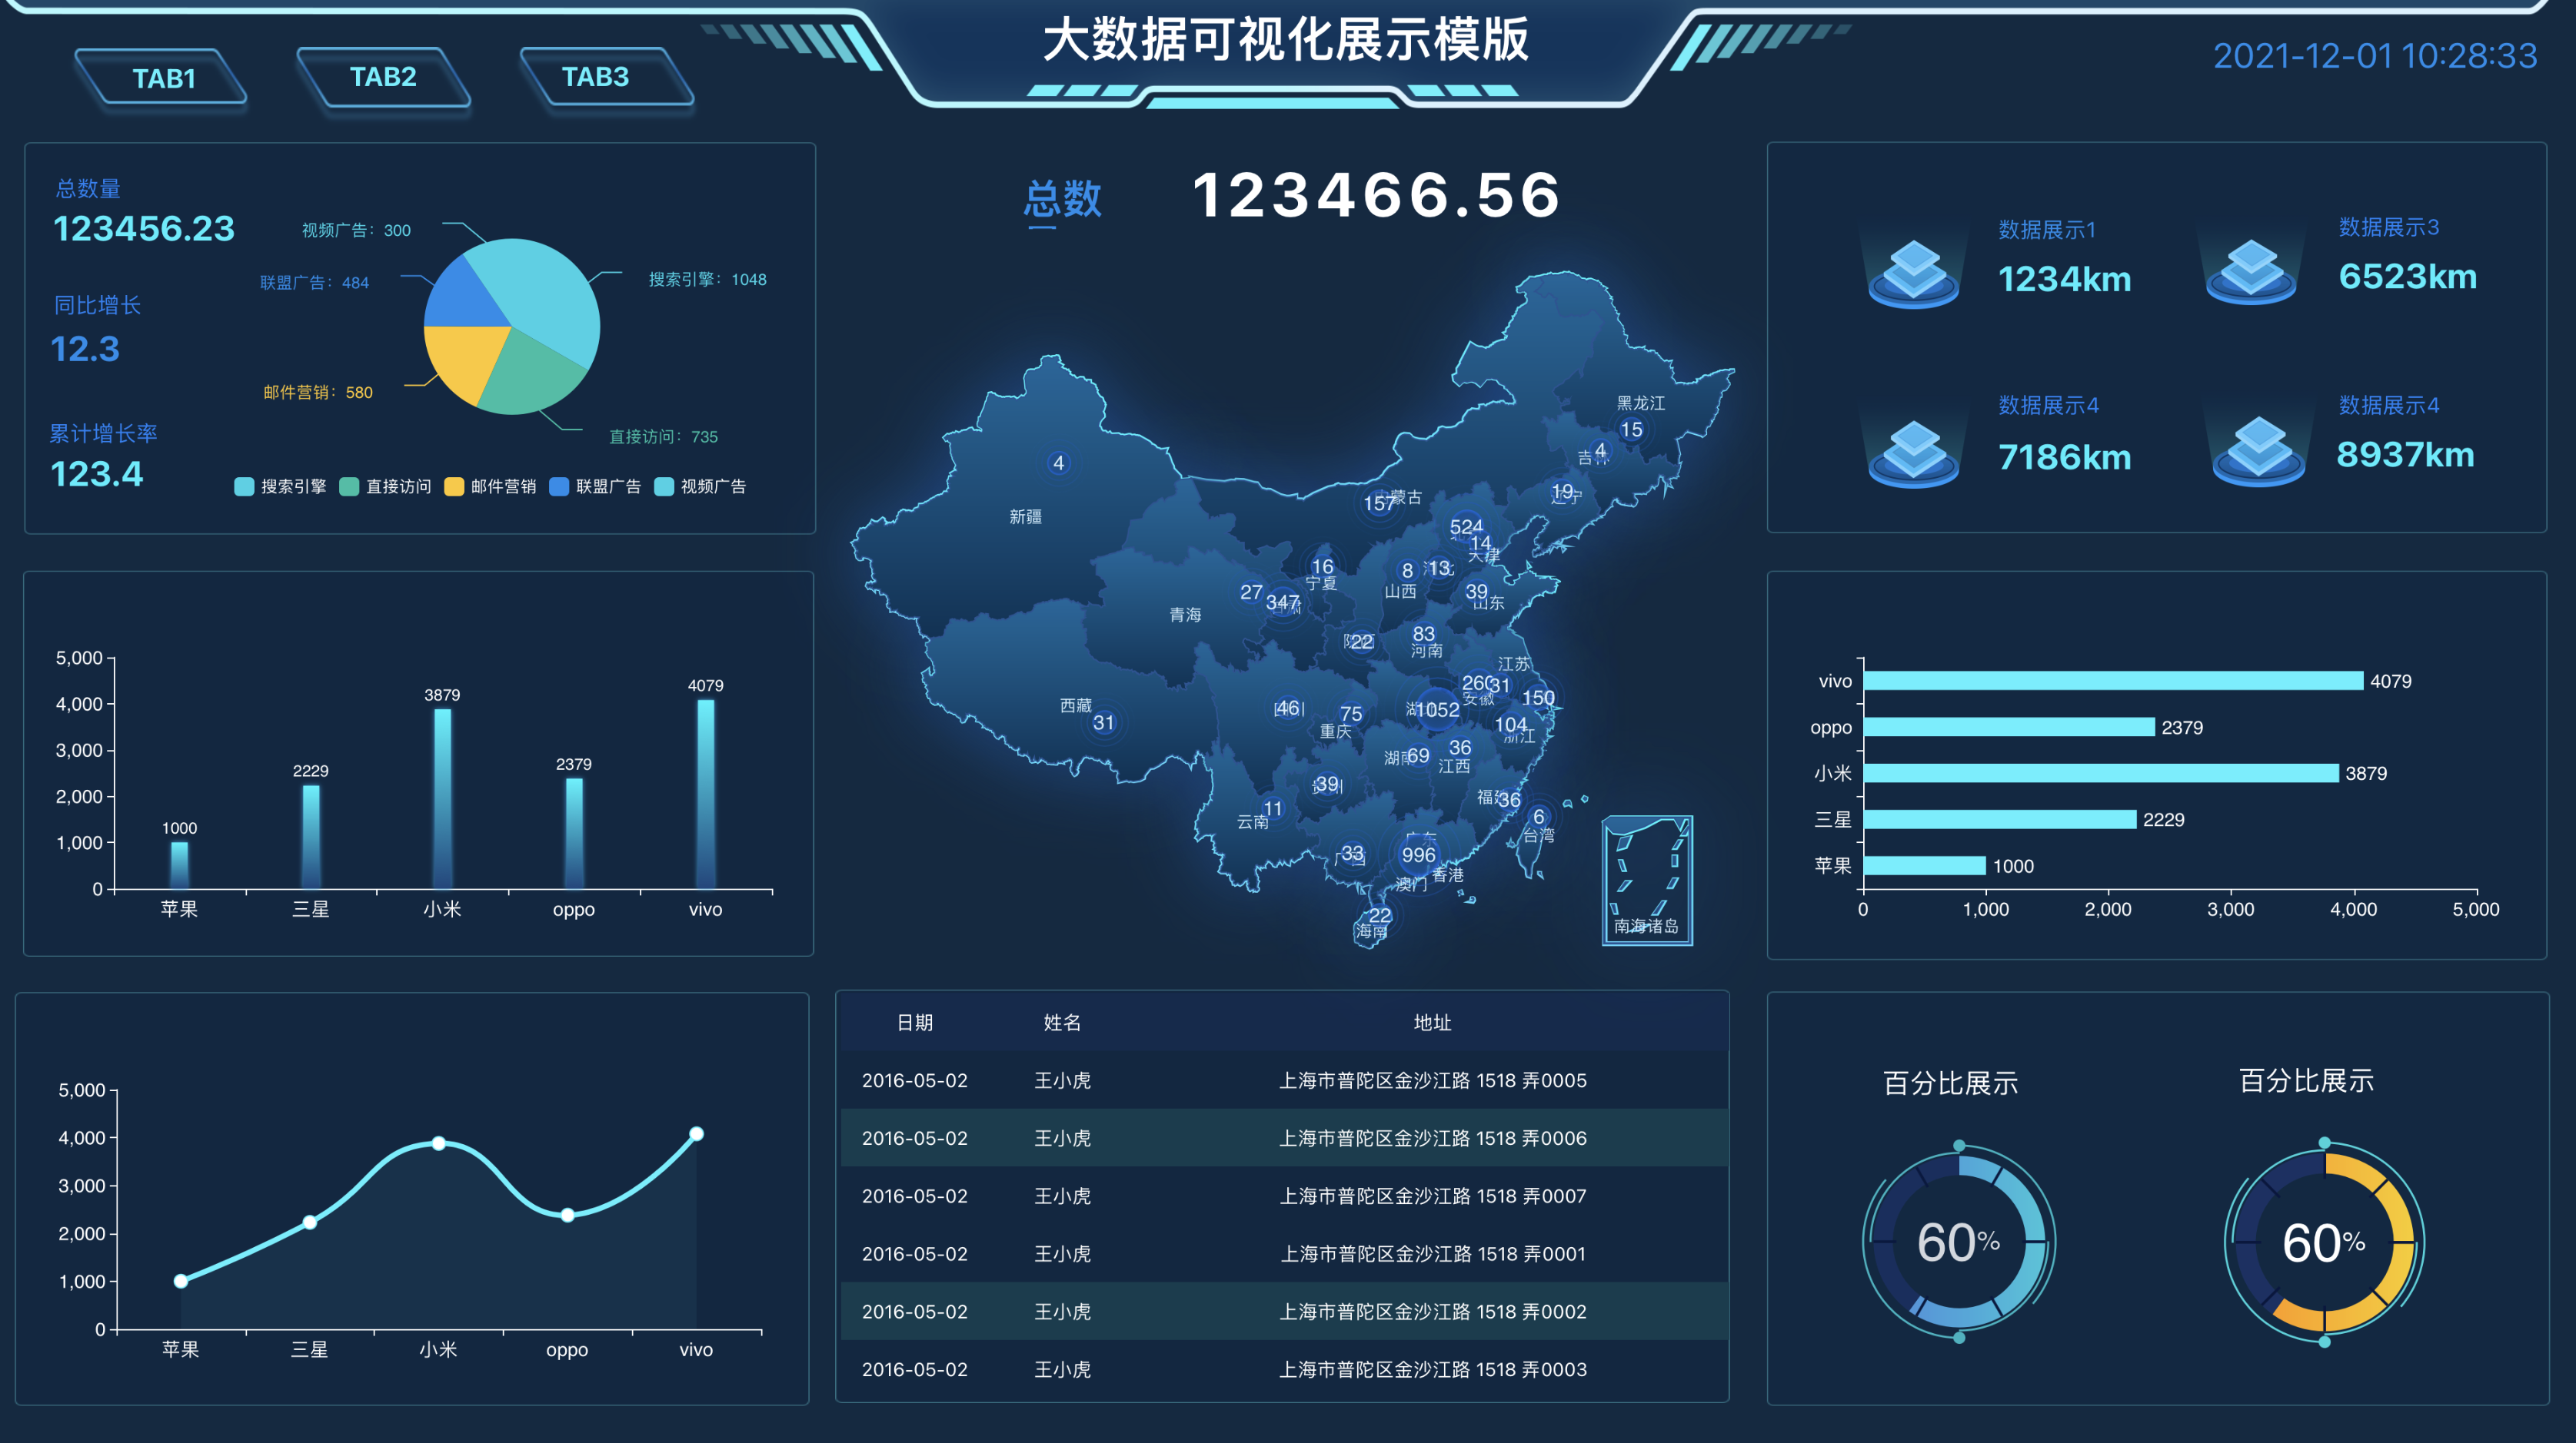Click the 1052 map bubble marker
Screen dimensions: 2576x1443
coord(1437,709)
